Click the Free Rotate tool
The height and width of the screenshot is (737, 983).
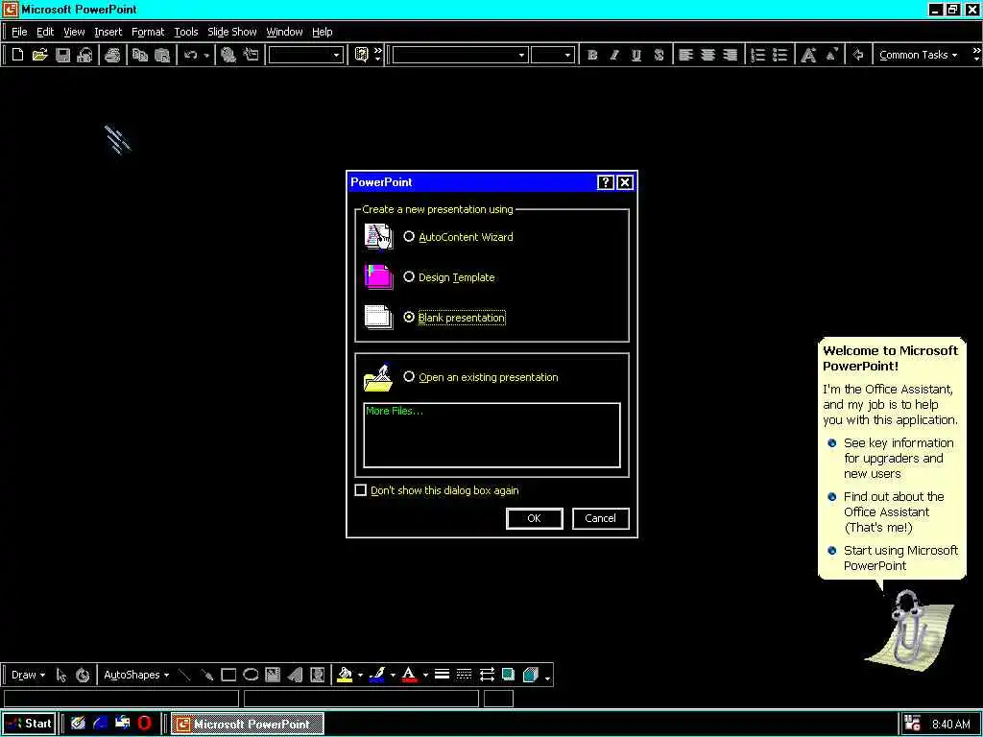(x=83, y=675)
